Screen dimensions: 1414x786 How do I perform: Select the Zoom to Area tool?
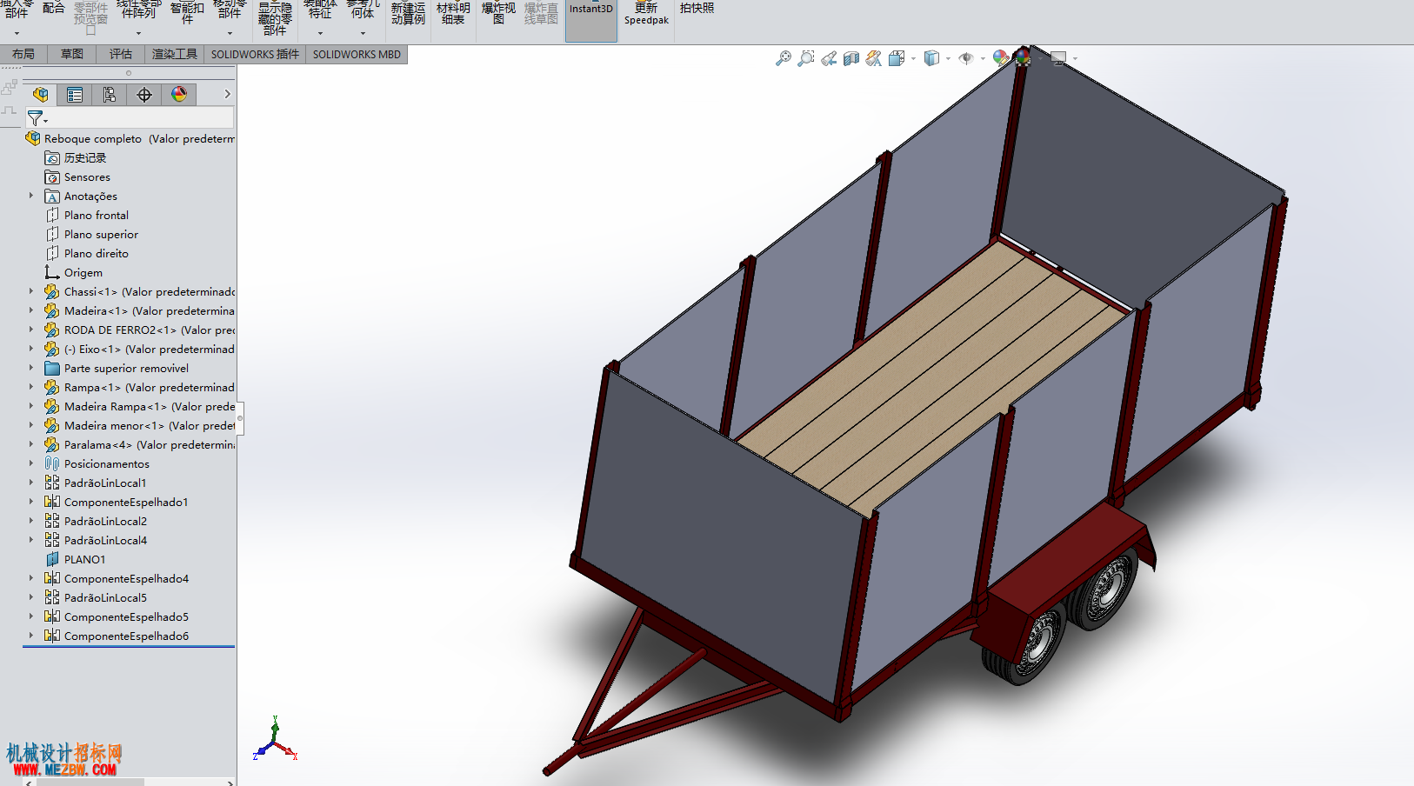point(806,58)
